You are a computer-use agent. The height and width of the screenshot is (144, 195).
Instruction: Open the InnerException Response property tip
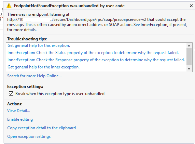coord(96,60)
